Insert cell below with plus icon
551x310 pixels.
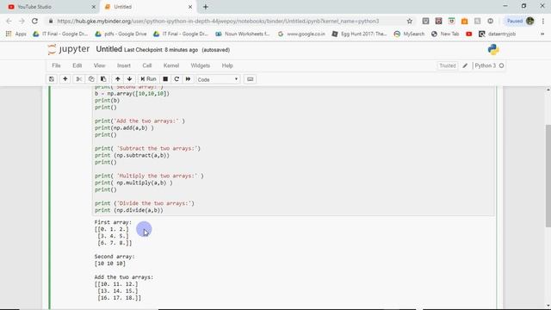click(x=65, y=79)
